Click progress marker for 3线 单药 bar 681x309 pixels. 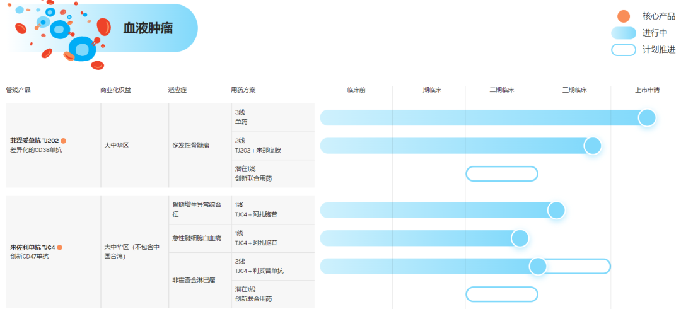[x=647, y=118]
